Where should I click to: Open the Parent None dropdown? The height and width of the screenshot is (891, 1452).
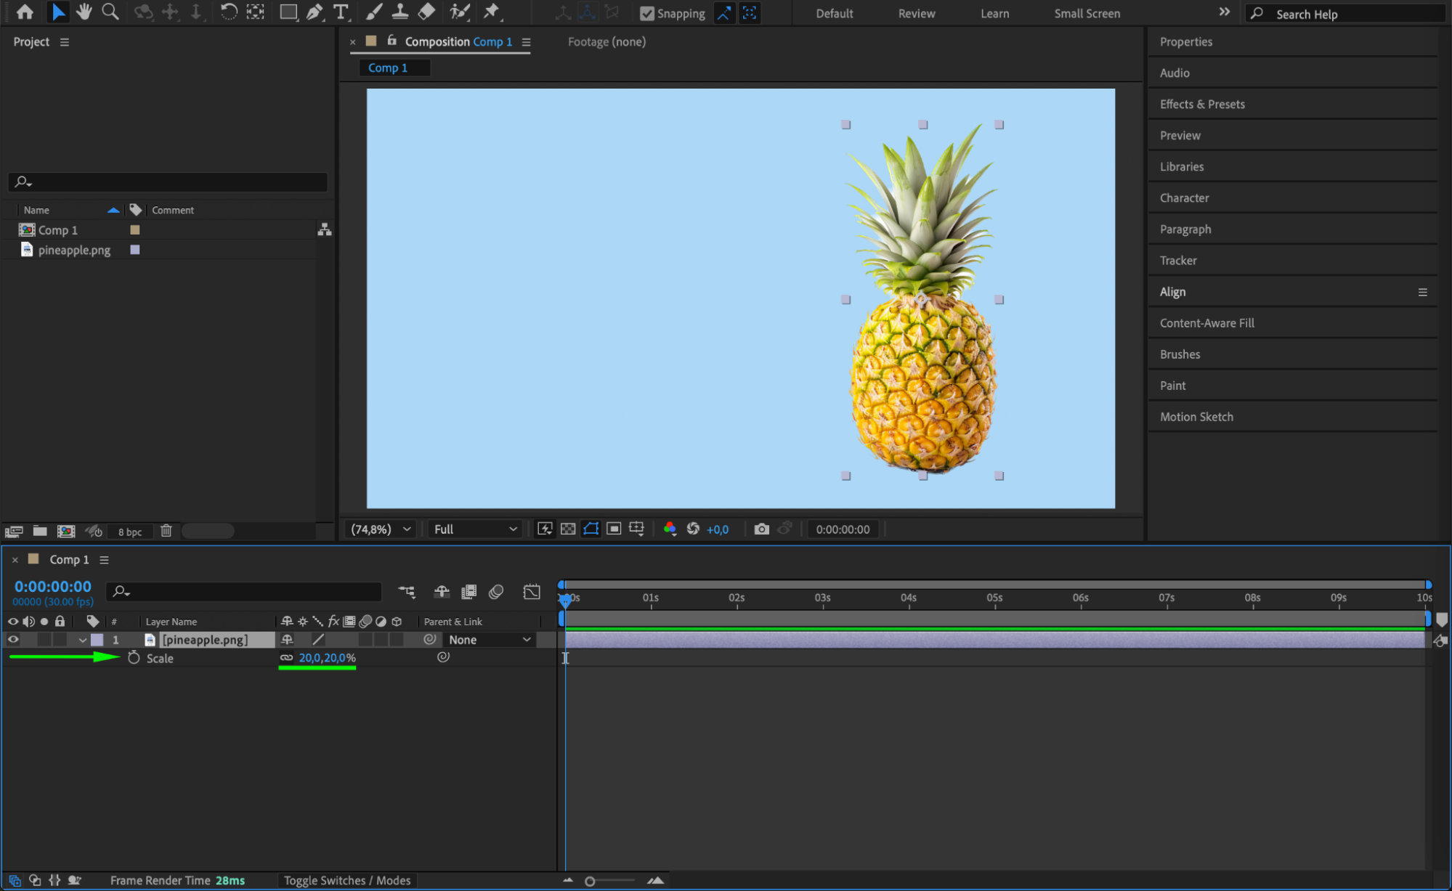click(490, 640)
